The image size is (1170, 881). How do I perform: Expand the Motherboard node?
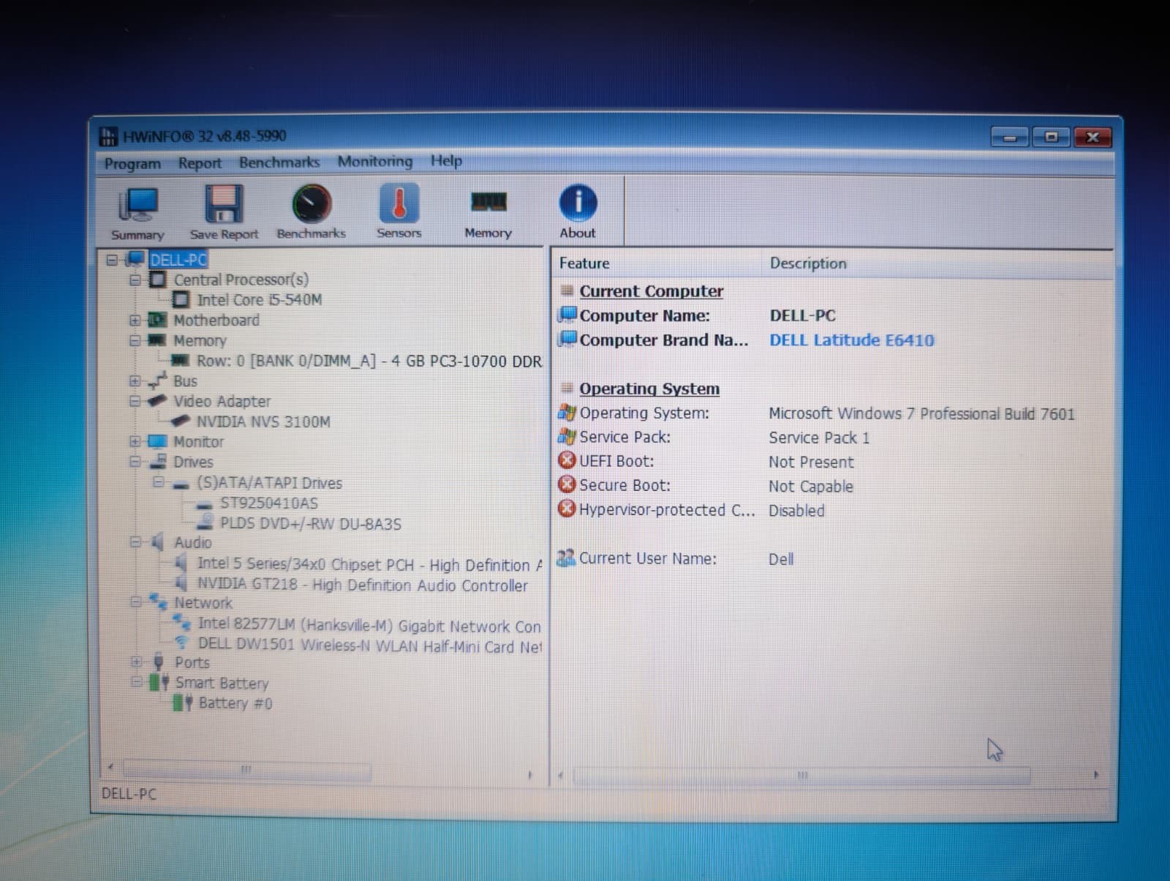point(135,320)
